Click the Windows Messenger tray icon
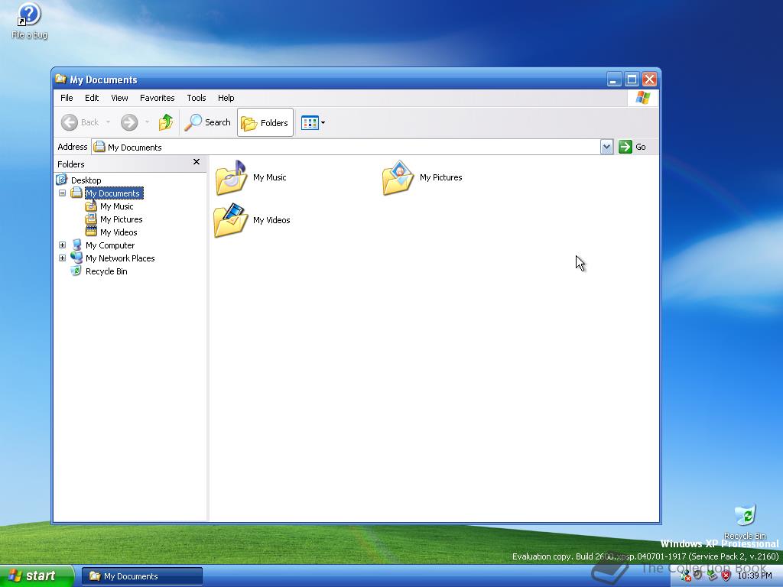Image resolution: width=783 pixels, height=587 pixels. pyautogui.click(x=684, y=576)
